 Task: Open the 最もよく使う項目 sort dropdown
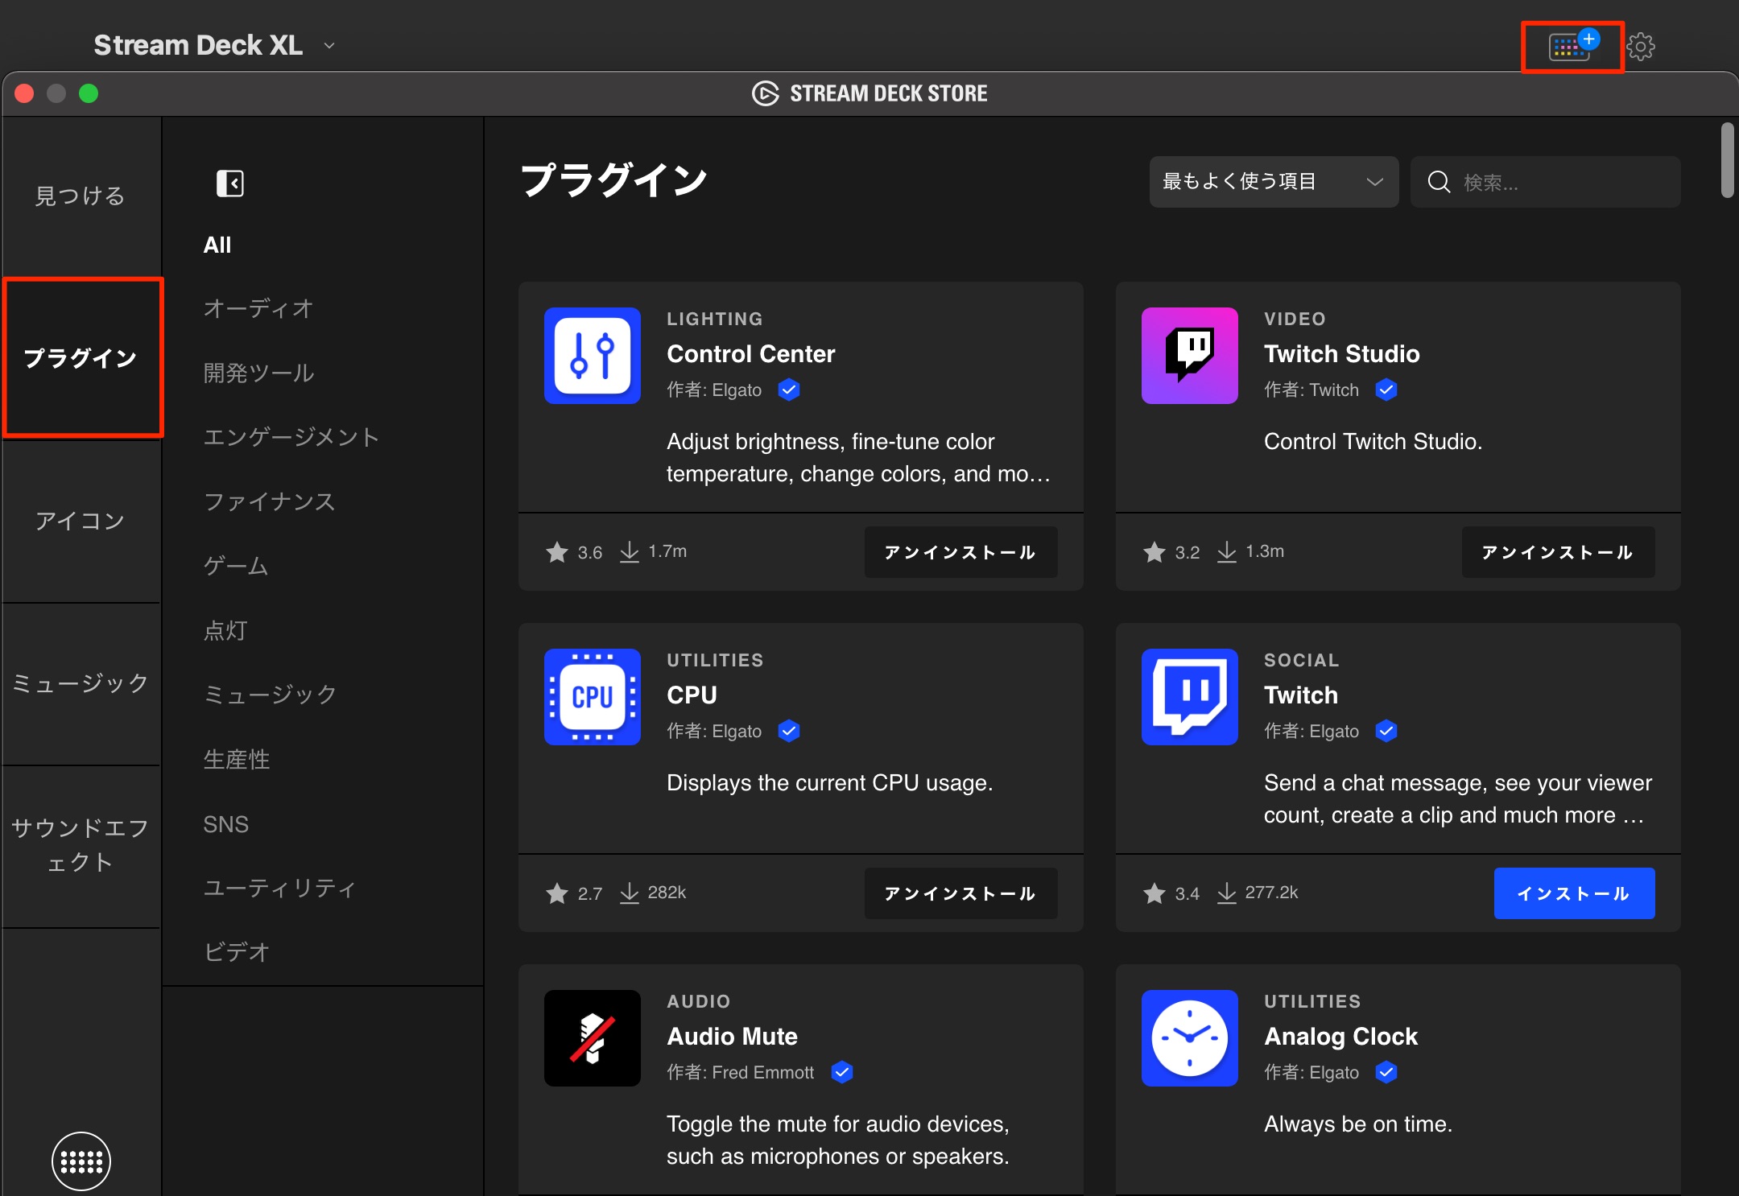1274,182
